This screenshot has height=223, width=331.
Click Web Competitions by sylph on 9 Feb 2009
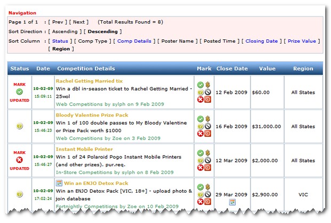(110, 104)
